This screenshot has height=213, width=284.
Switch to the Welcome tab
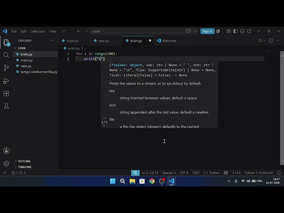click(169, 41)
